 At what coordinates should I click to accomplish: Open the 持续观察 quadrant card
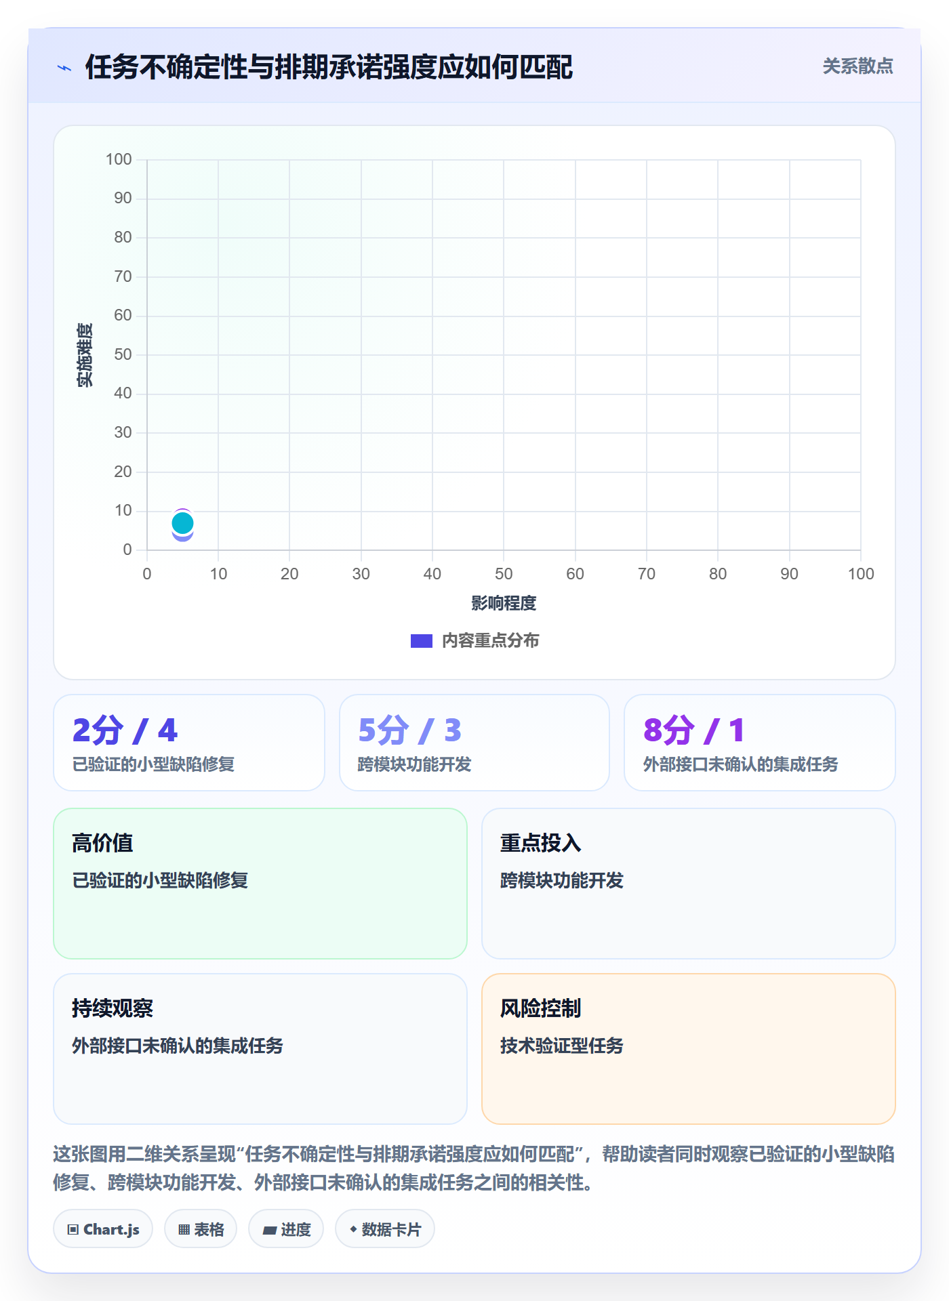tap(260, 1049)
